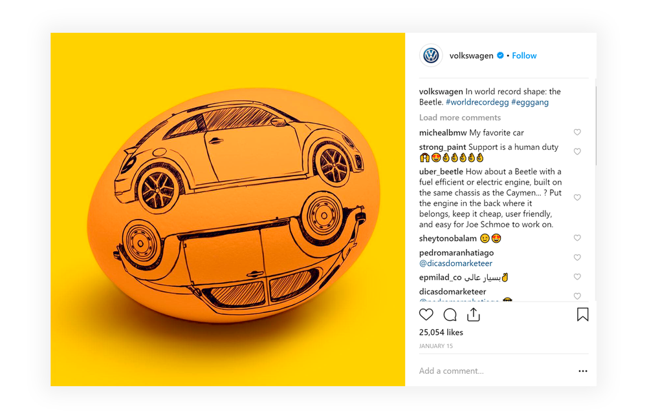Viewport: 647px width, 419px height.
Task: Open the three-dot more options menu
Action: pos(583,371)
